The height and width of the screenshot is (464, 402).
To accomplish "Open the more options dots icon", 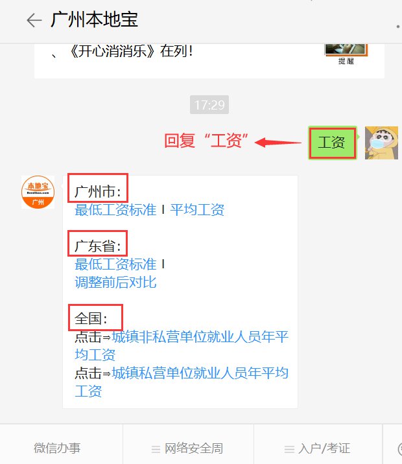I will click(398, 27).
